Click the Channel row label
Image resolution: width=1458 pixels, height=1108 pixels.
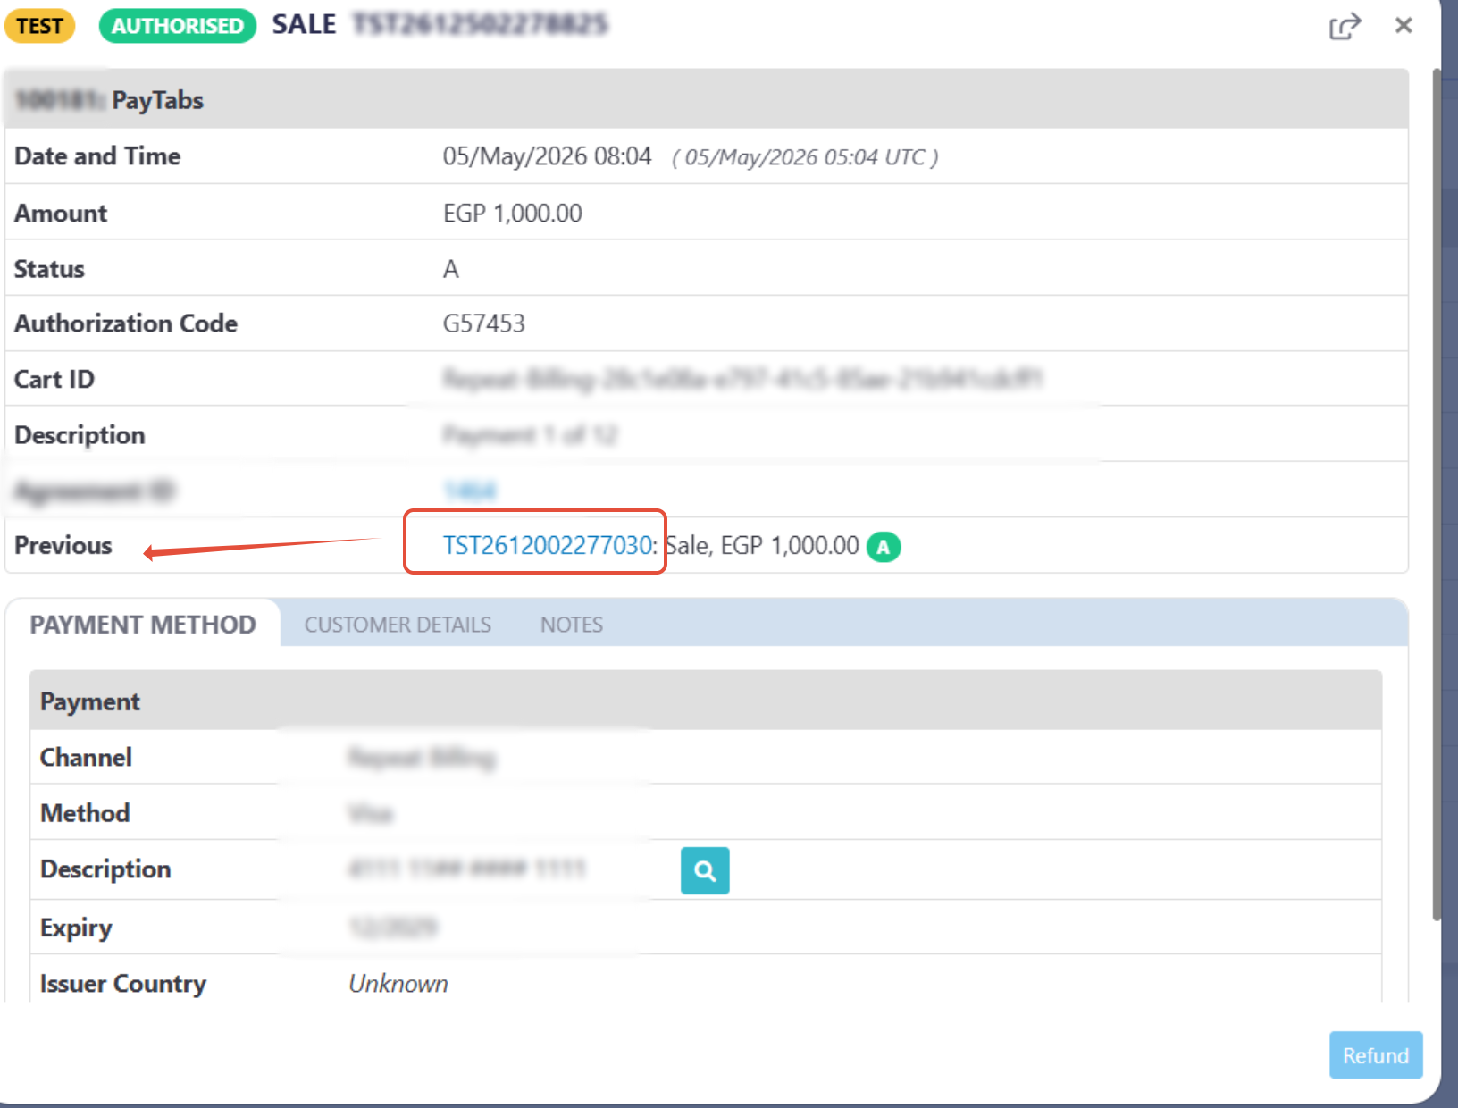coord(86,758)
